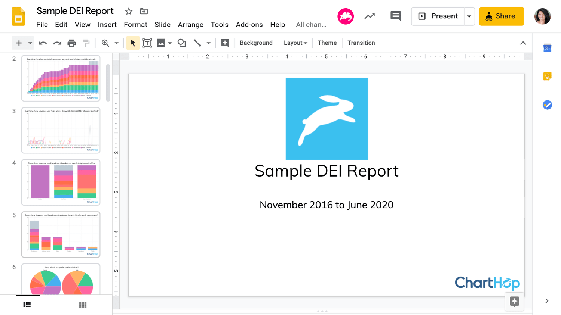This screenshot has height=315, width=561.
Task: Switch to filmstrip view at bottom left
Action: pos(27,305)
